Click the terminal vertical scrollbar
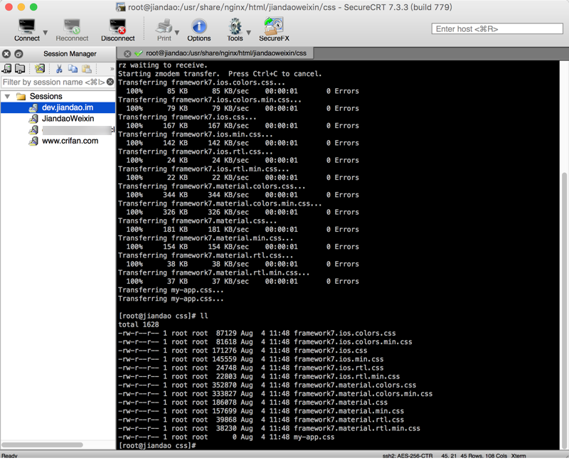This screenshot has height=463, width=569. 564,310
